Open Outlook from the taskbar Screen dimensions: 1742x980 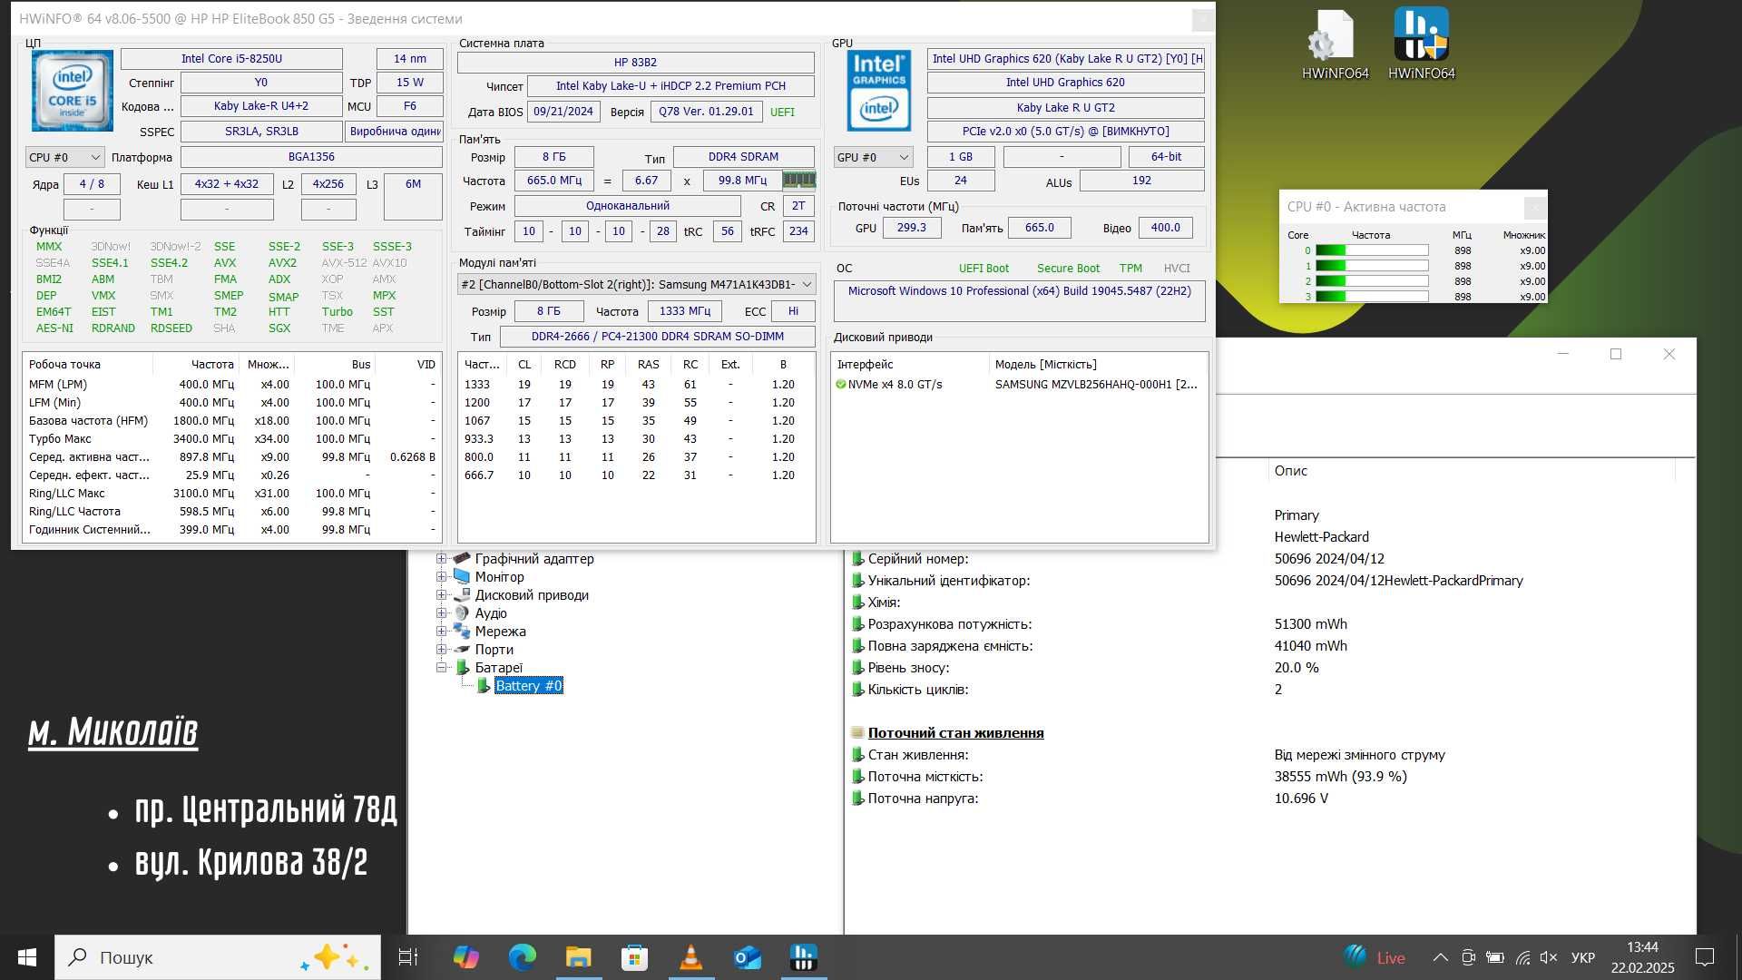point(748,957)
